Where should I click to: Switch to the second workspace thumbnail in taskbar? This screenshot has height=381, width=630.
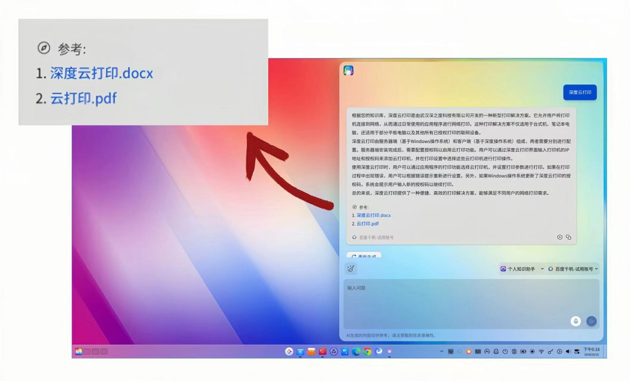(x=95, y=352)
